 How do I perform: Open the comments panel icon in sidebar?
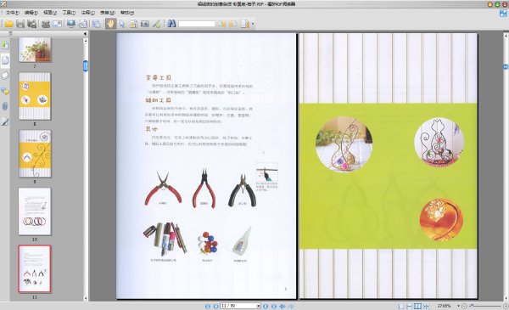5,92
